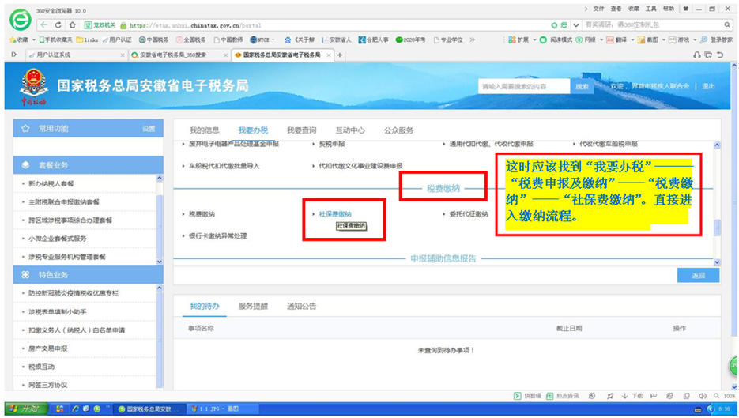This screenshot has width=739, height=418.
Task: Click the Windows 开始 start button
Action: coord(26,409)
